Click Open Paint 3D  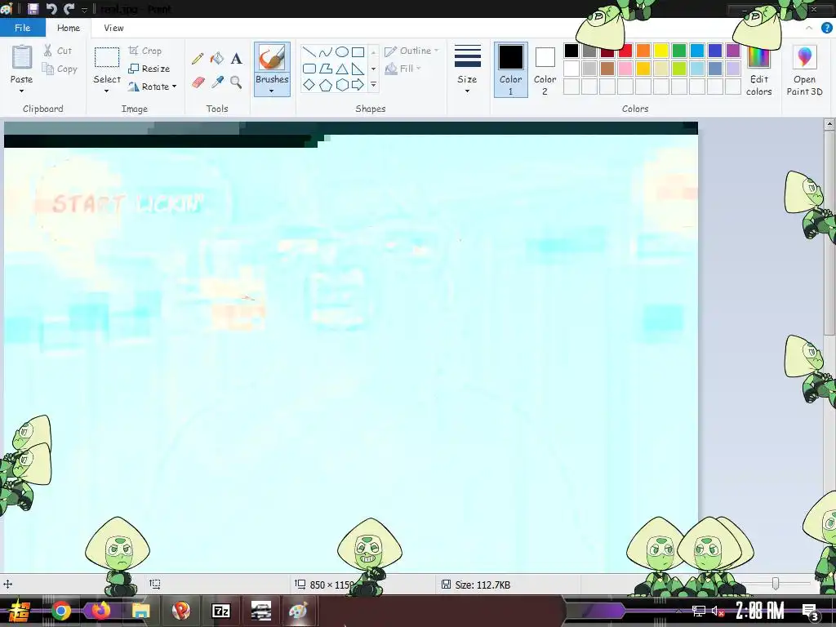tap(804, 71)
